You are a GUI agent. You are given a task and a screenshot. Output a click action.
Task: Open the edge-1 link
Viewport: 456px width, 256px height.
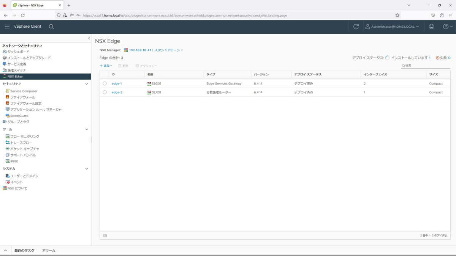click(117, 83)
